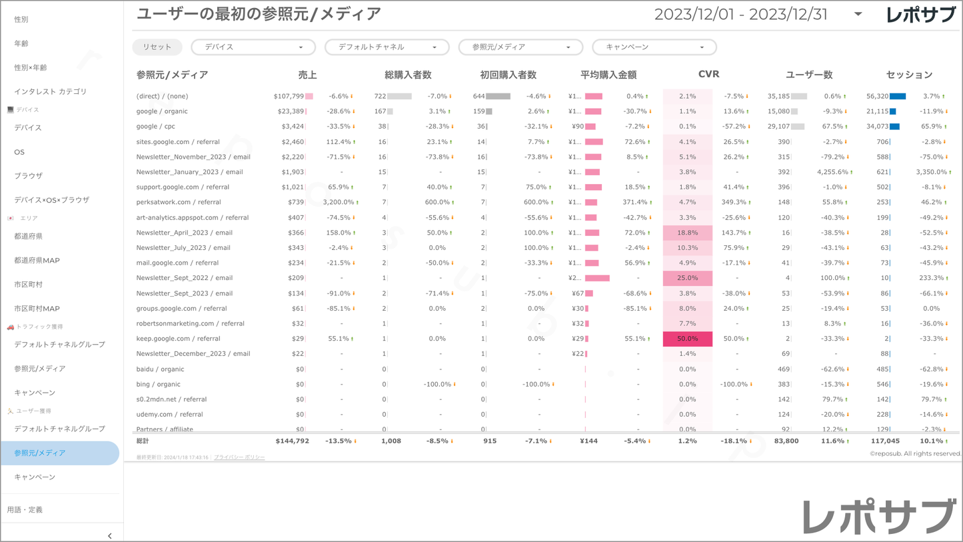The width and height of the screenshot is (963, 542).
Task: Sort table by CVR column header
Action: [708, 74]
